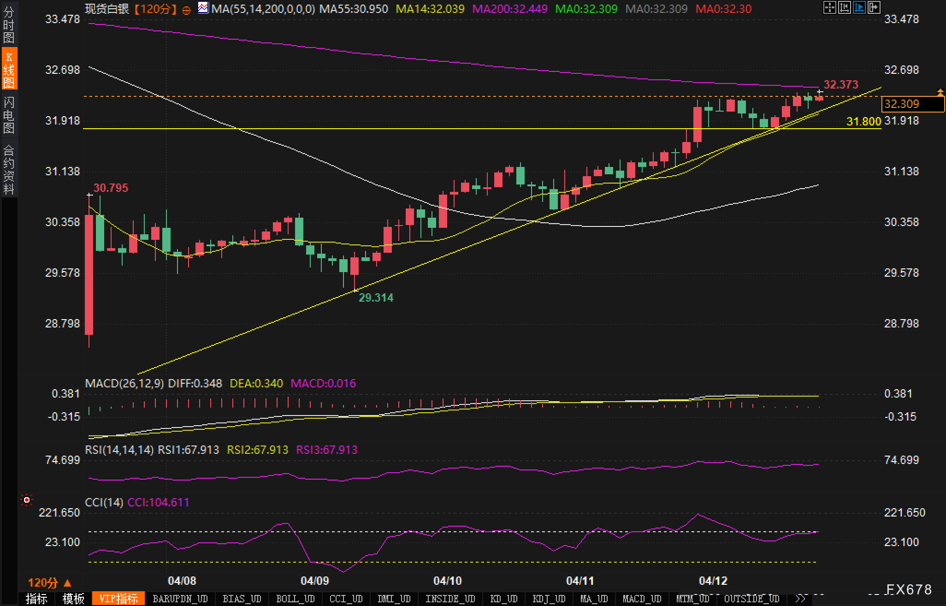The height and width of the screenshot is (606, 946).
Task: Toggle the VIP指标 tab
Action: (118, 599)
